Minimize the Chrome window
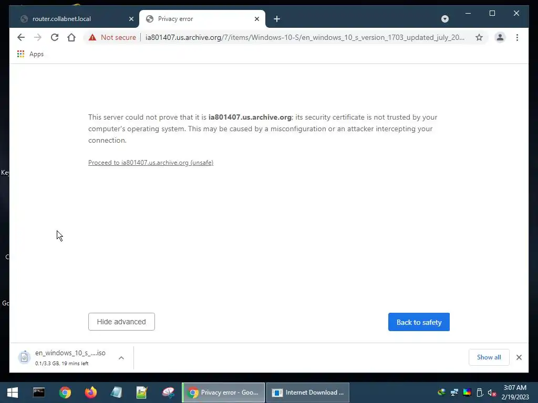The height and width of the screenshot is (403, 538). [468, 13]
